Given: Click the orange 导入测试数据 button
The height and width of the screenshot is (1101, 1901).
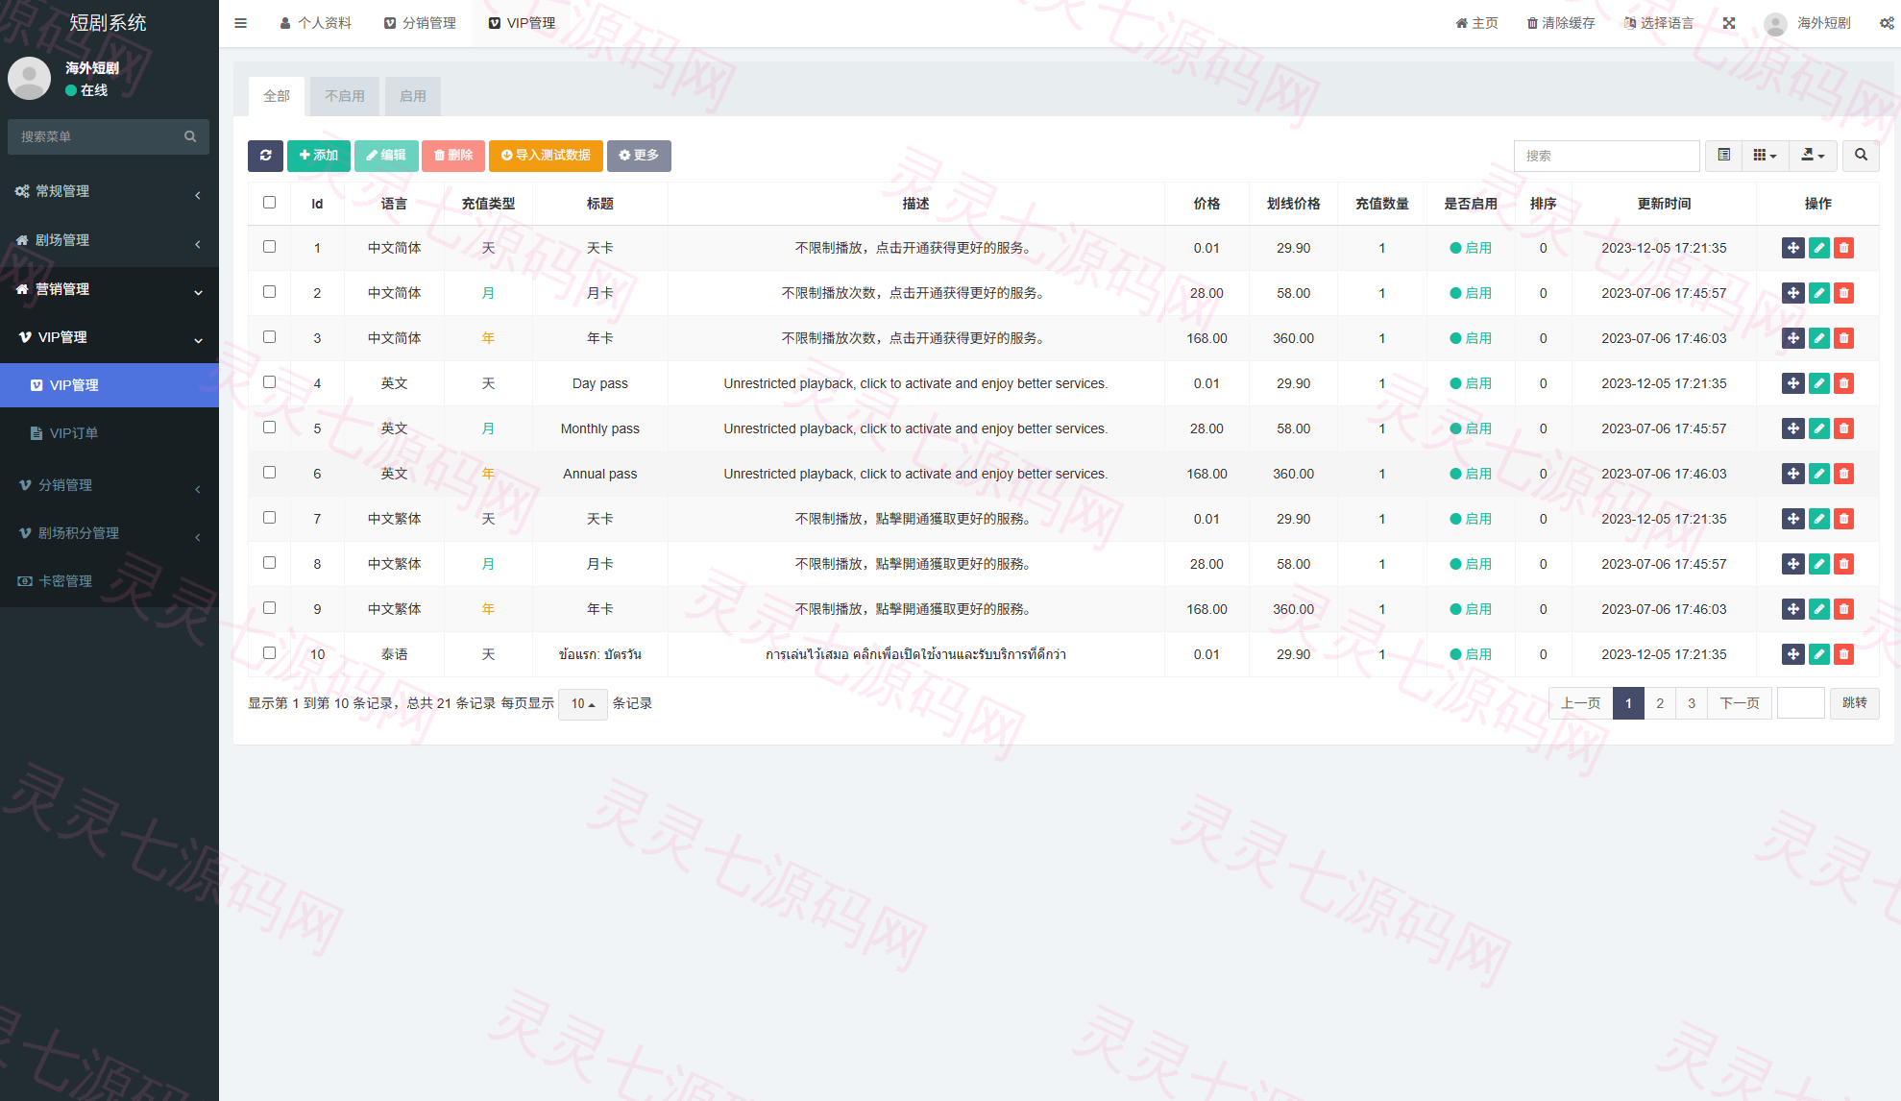Looking at the screenshot, I should pyautogui.click(x=546, y=156).
